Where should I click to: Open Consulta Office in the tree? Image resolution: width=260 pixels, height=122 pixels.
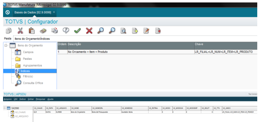point(33,83)
